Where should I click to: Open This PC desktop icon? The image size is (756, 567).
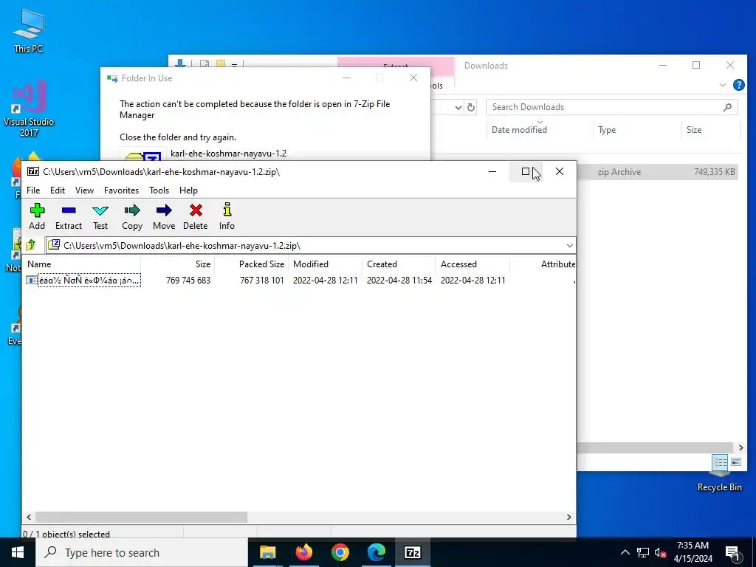click(x=29, y=30)
